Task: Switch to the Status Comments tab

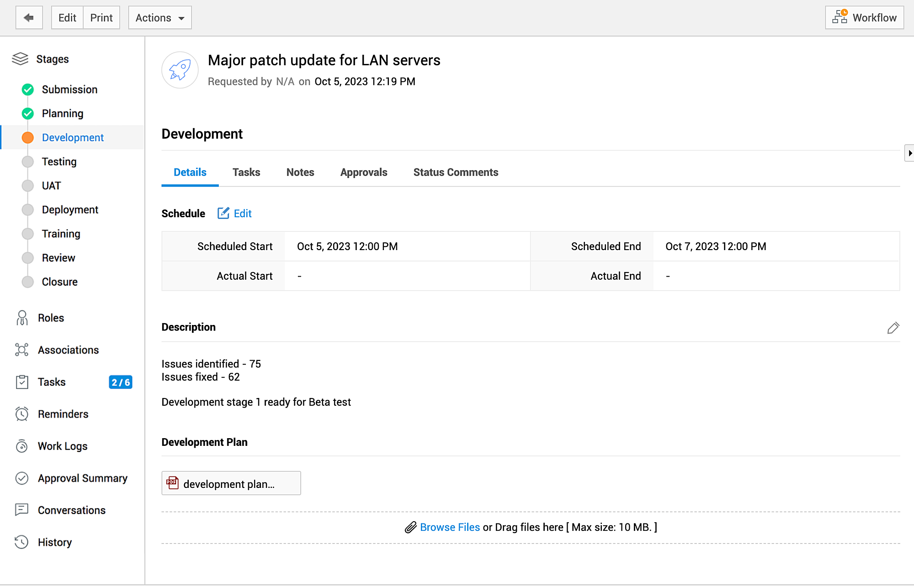Action: click(456, 173)
